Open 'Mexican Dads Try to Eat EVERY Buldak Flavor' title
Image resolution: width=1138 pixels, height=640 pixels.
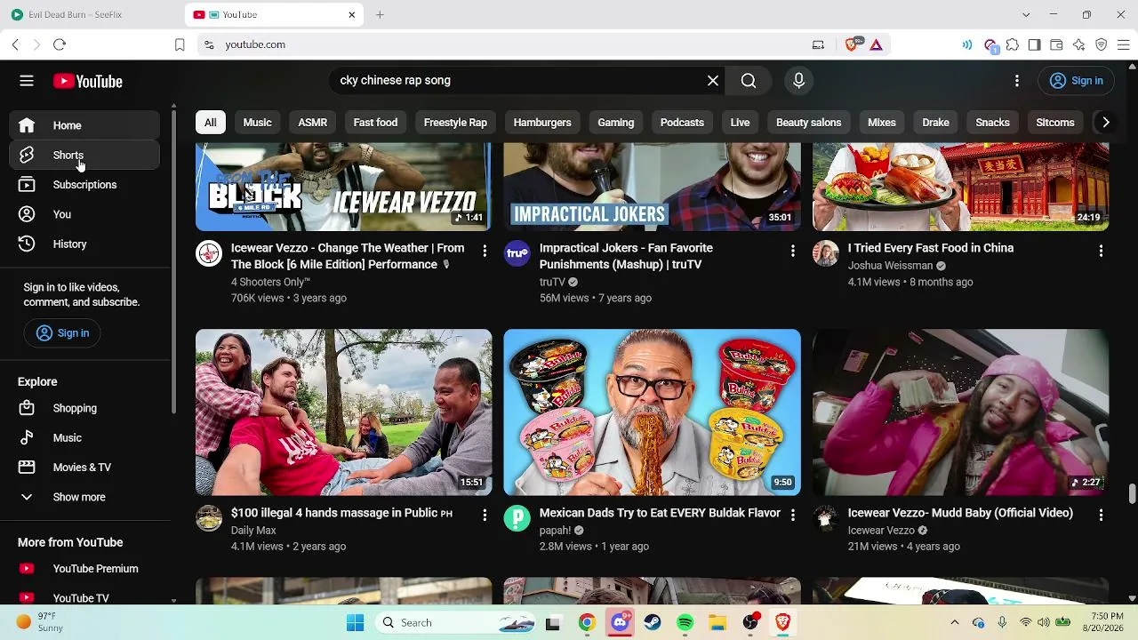660,513
